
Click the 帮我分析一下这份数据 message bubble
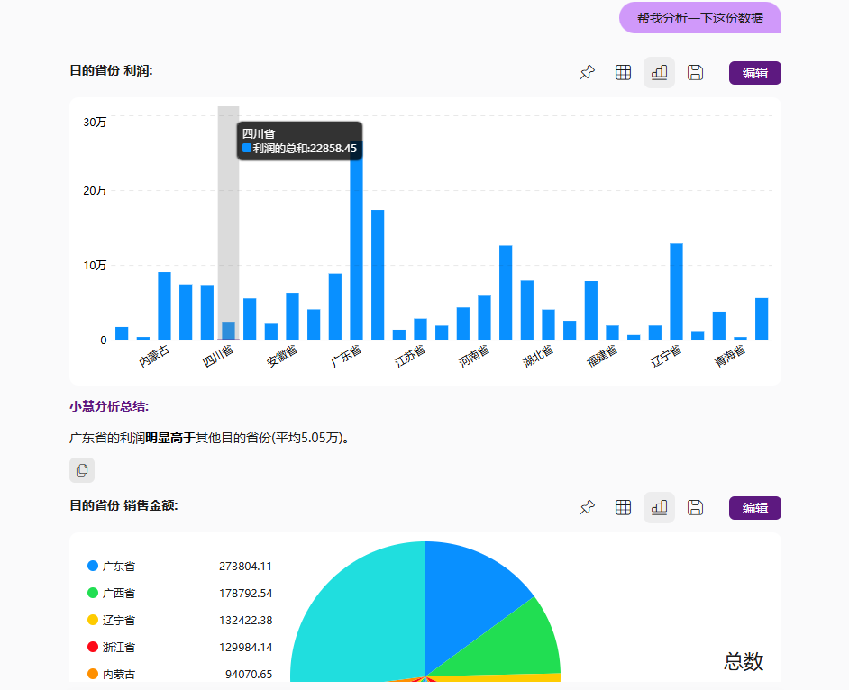(x=700, y=18)
